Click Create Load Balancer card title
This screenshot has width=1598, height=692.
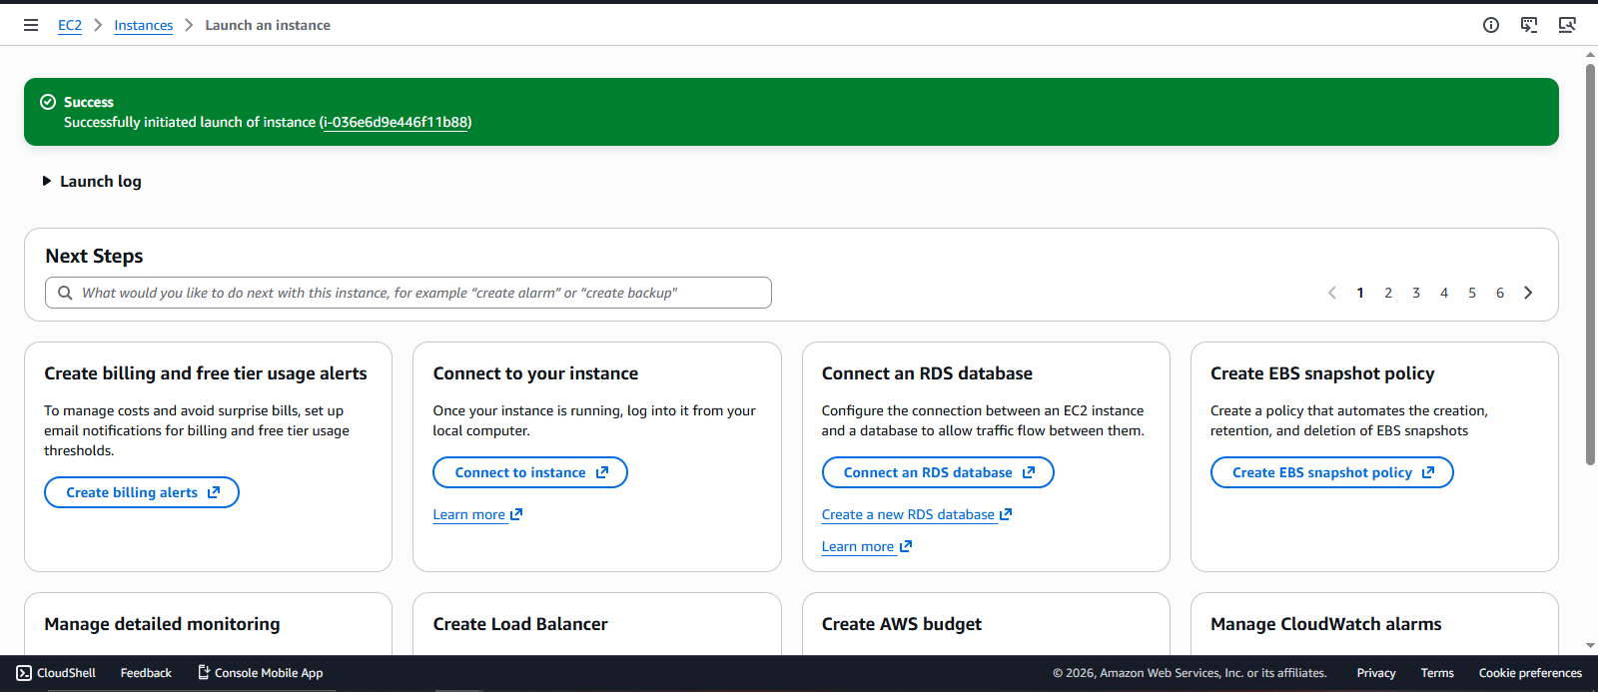520,624
